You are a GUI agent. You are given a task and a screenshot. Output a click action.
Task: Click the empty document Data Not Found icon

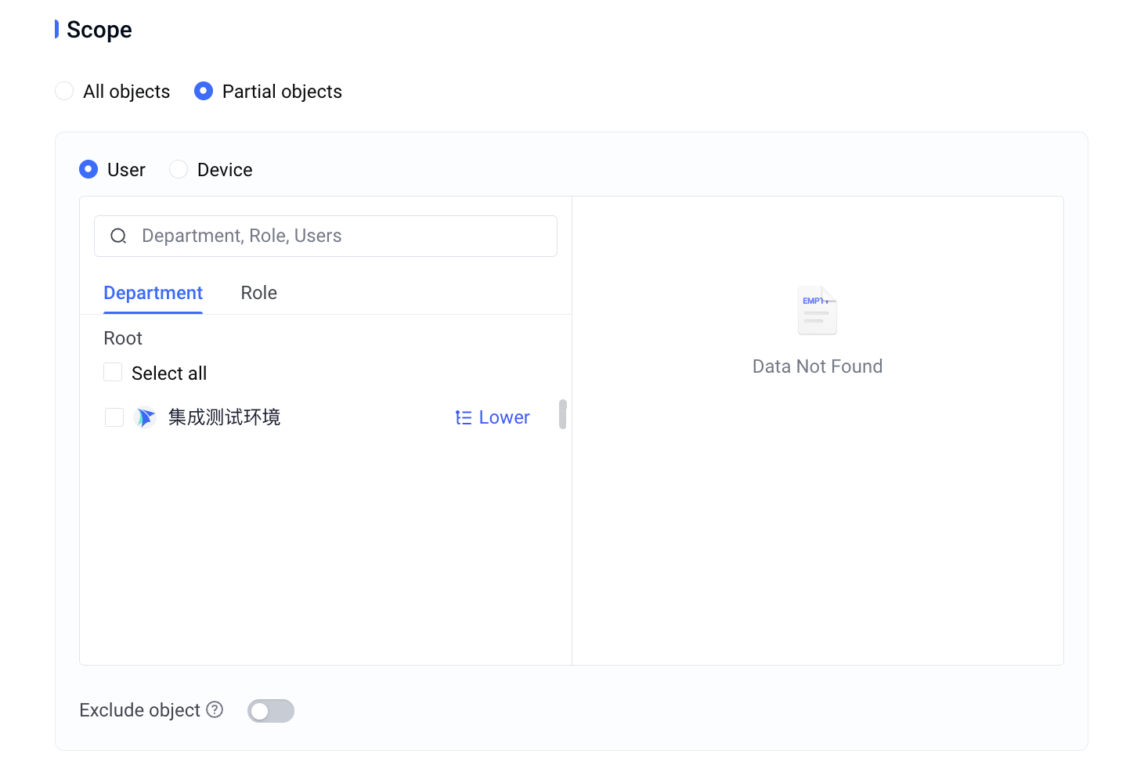point(817,310)
